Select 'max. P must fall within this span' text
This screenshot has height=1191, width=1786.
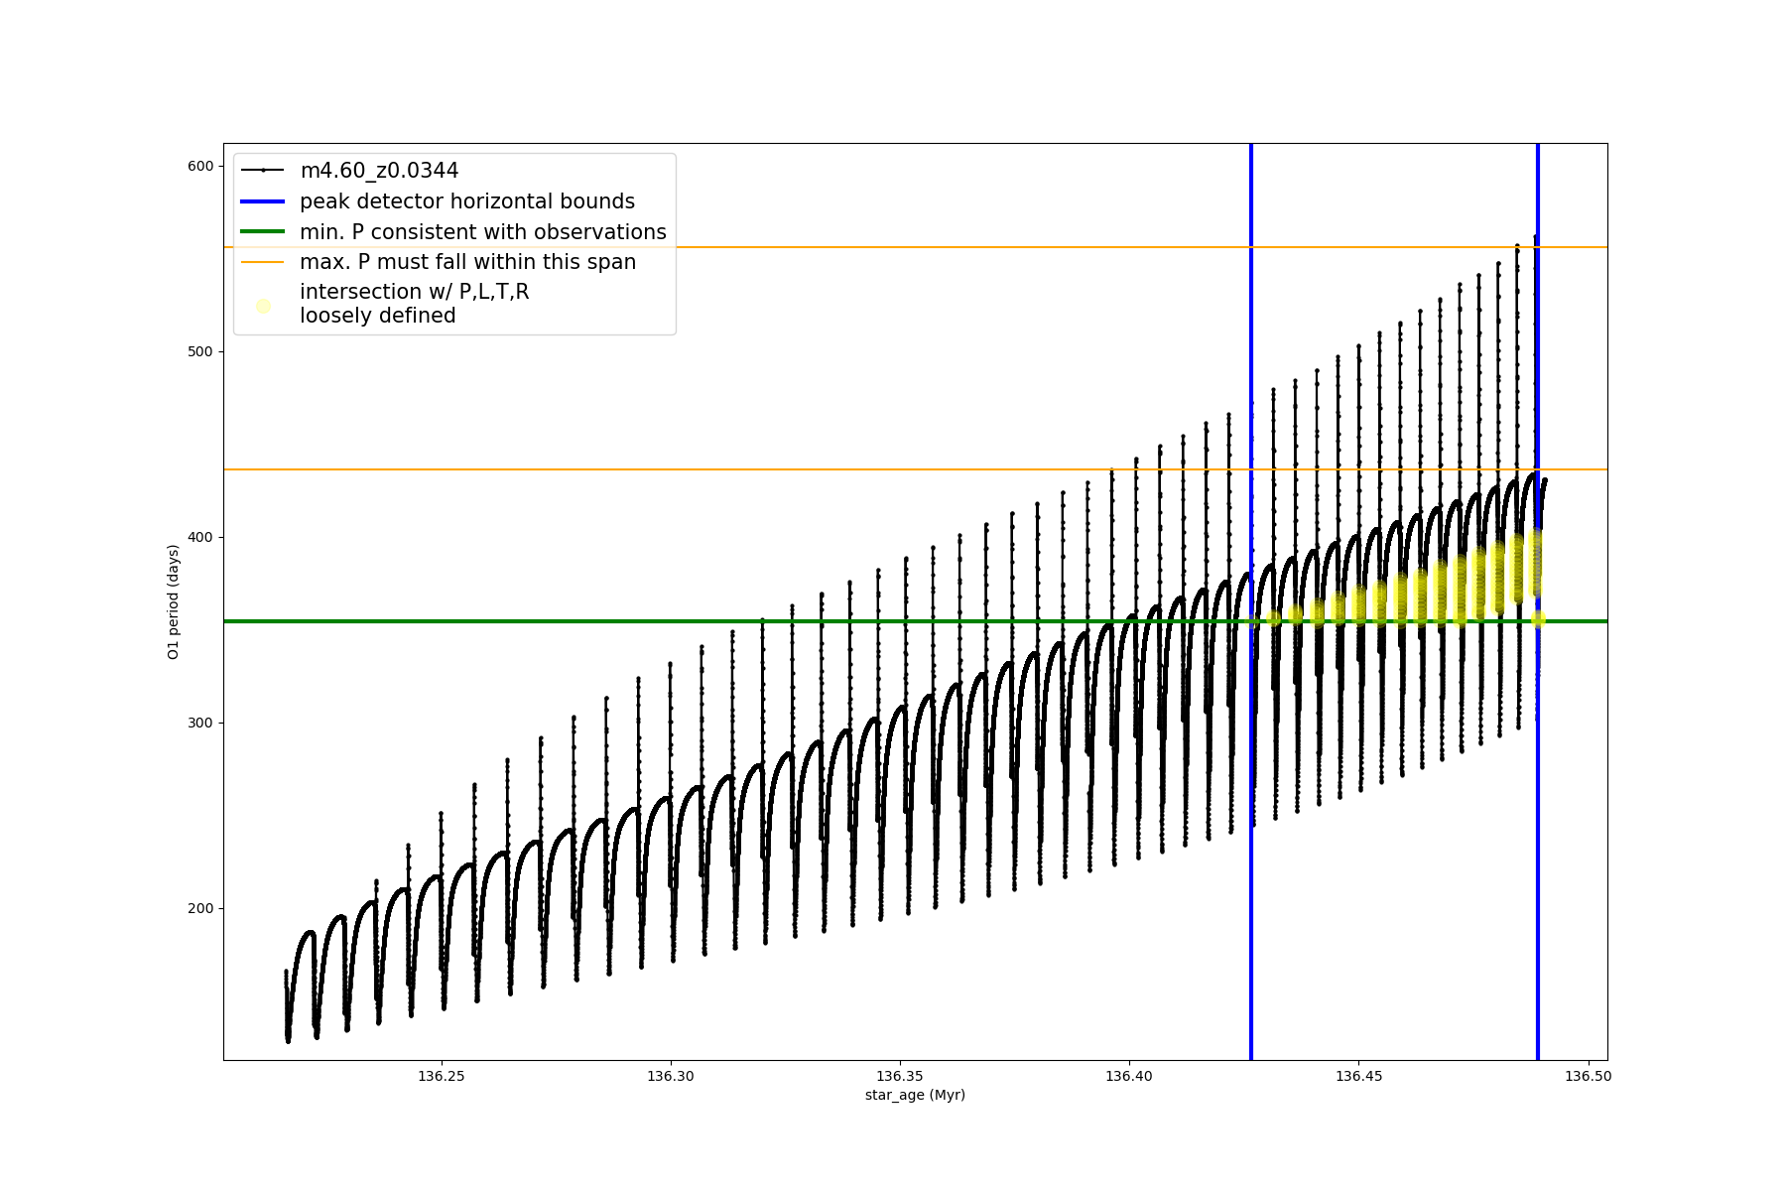(467, 262)
